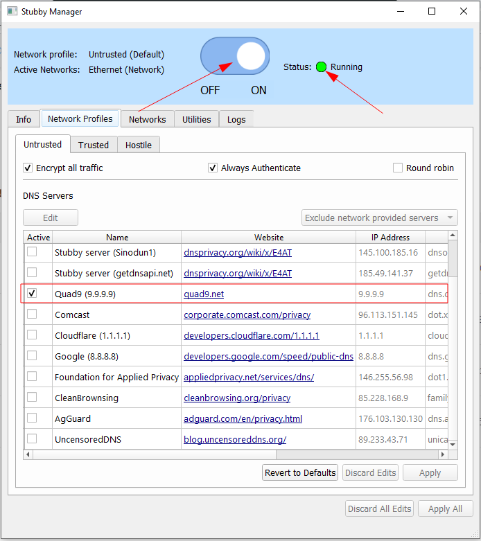The image size is (481, 541).
Task: Switch to the Networks tab
Action: tap(148, 119)
